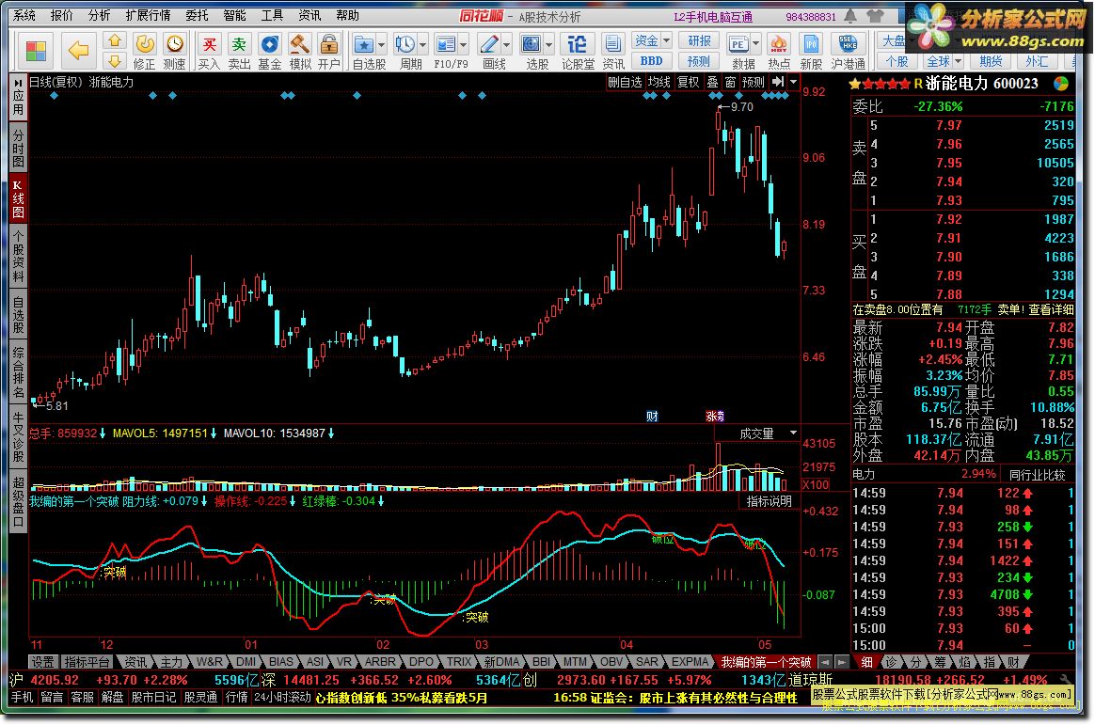1095x725 pixels.
Task: Toggle the 窗 window option
Action: [730, 82]
